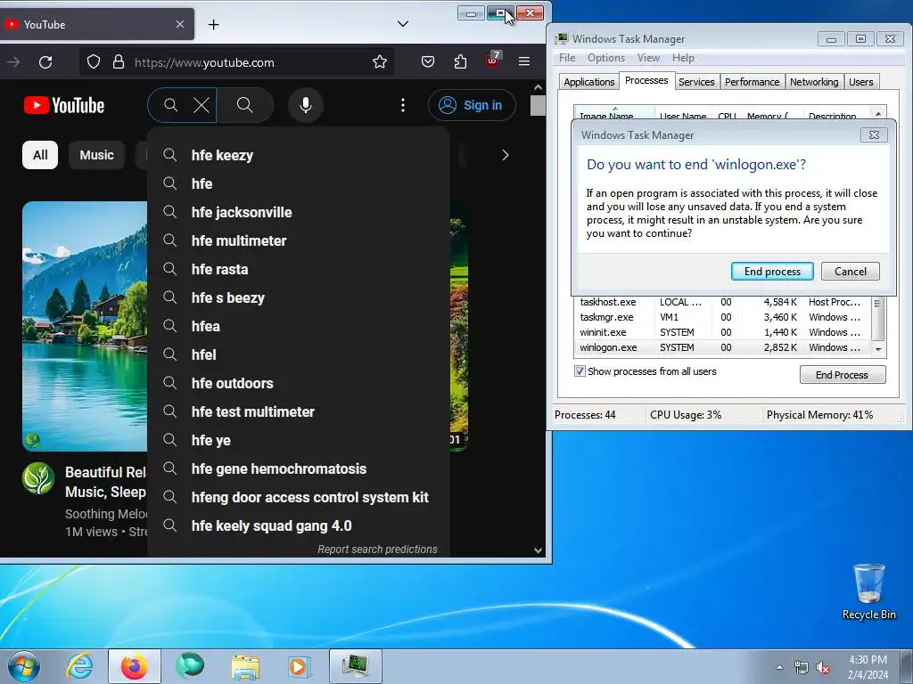
Task: Show more category chips with the right arrow
Action: pyautogui.click(x=506, y=155)
